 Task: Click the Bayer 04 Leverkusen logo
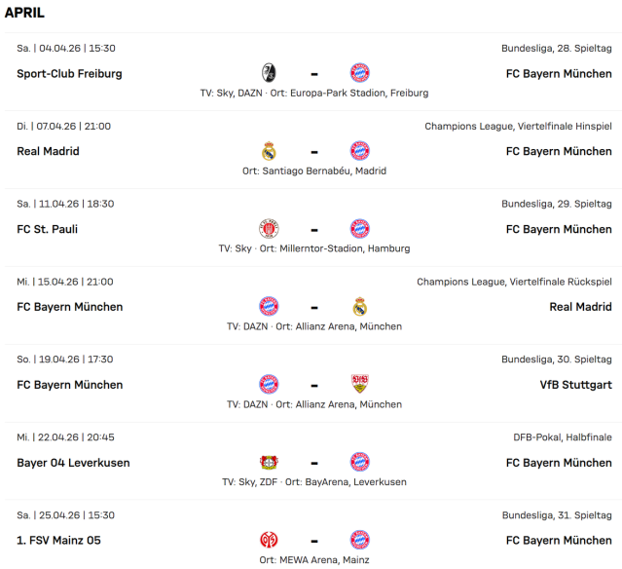tap(270, 462)
